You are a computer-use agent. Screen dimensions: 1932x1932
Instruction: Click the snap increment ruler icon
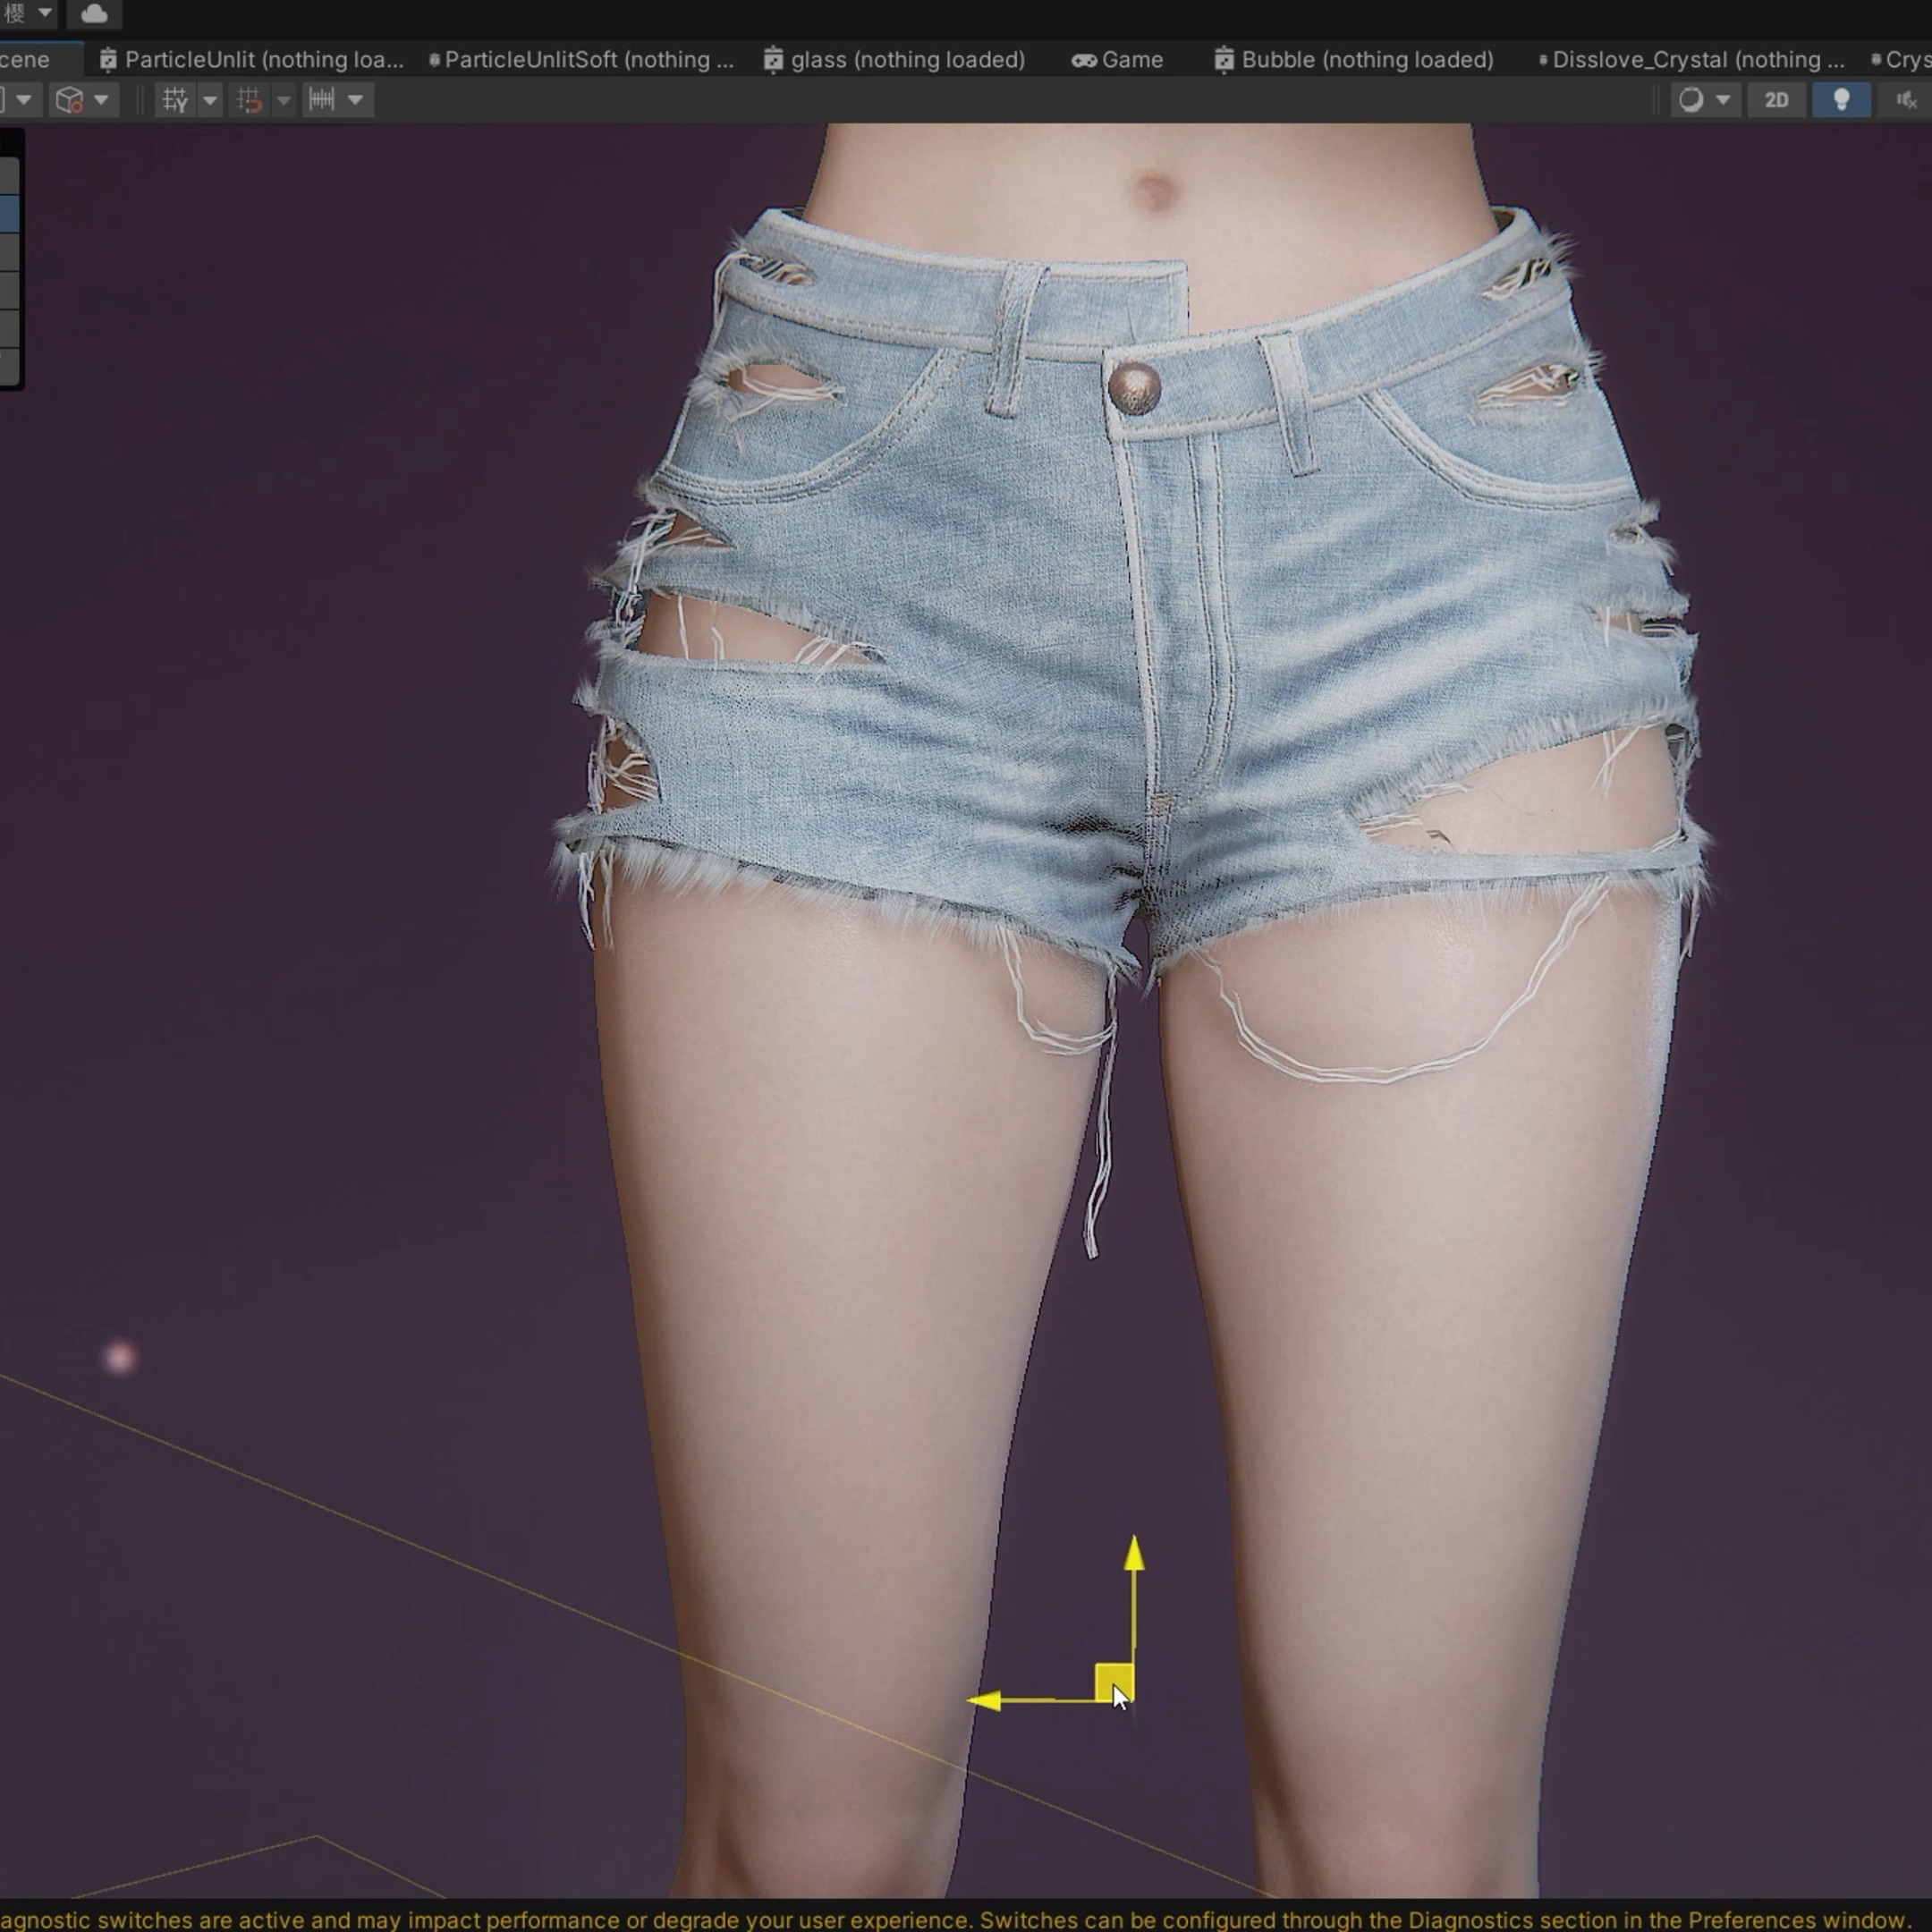(x=322, y=100)
